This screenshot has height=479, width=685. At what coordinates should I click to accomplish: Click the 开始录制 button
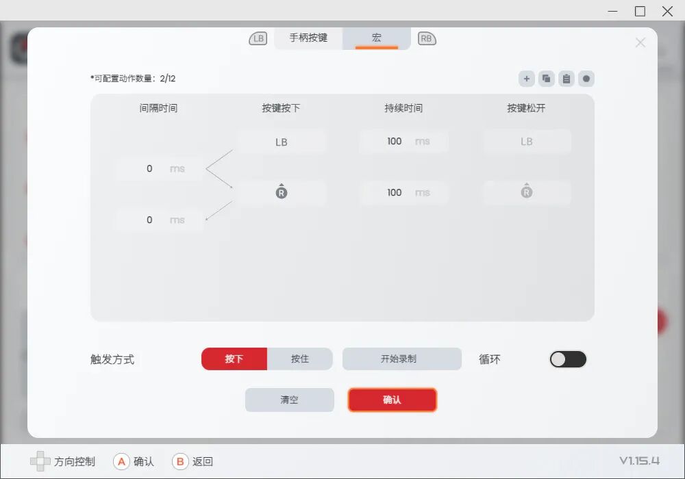(x=402, y=359)
